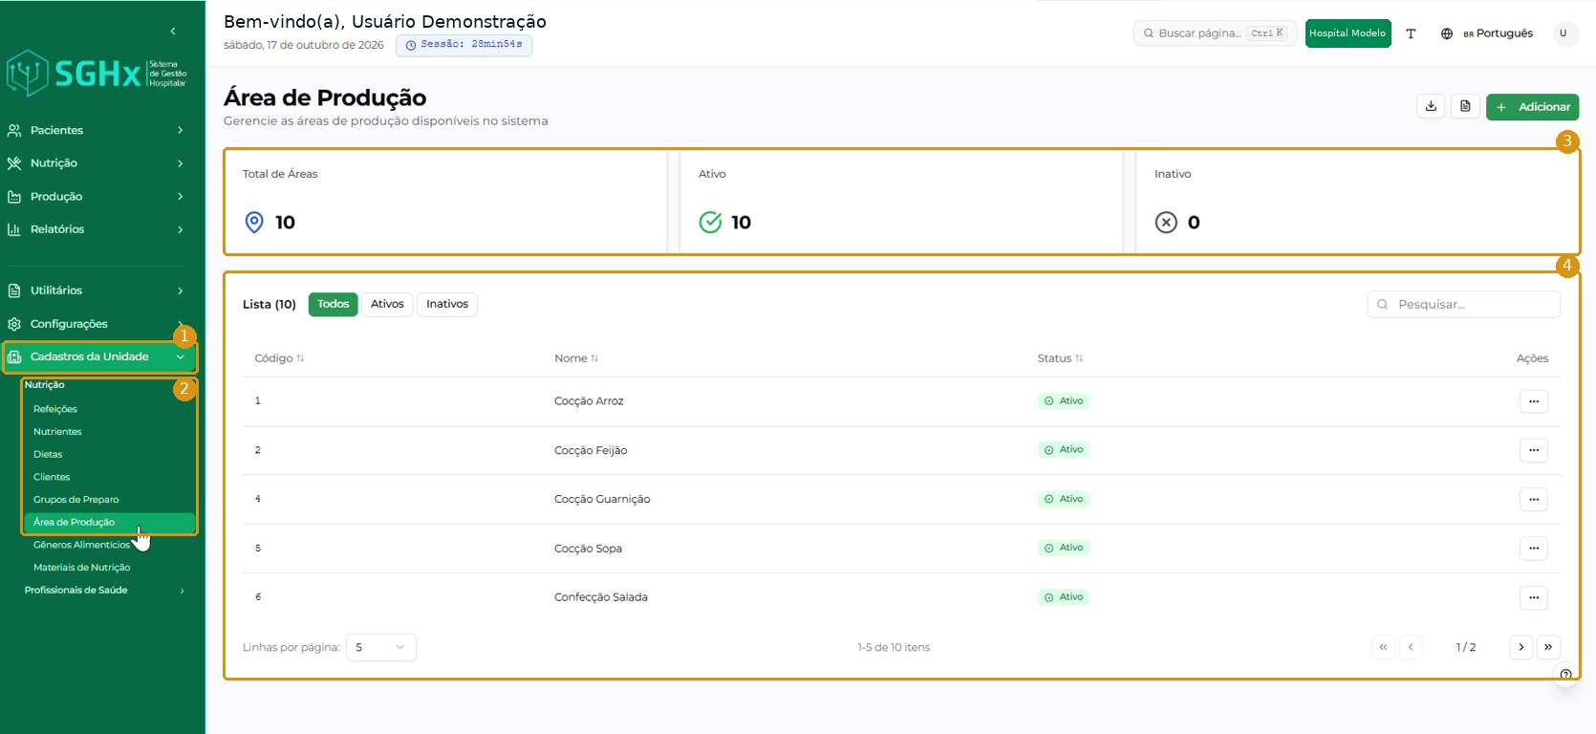This screenshot has height=734, width=1596.
Task: Jump to the last page arrow
Action: coord(1548,647)
